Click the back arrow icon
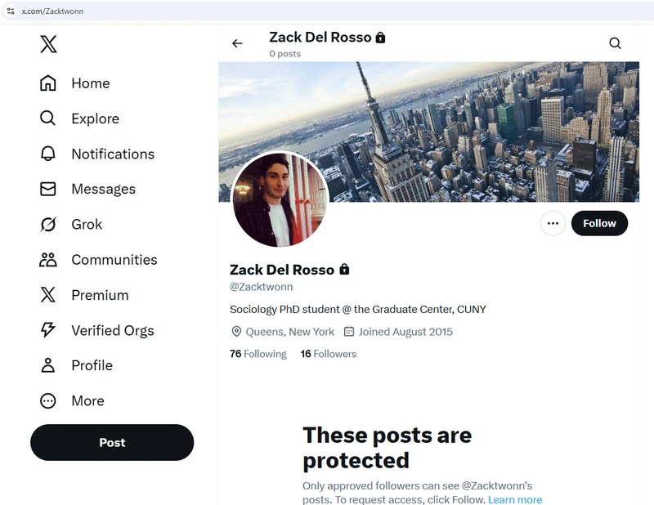Image resolution: width=654 pixels, height=505 pixels. tap(237, 43)
